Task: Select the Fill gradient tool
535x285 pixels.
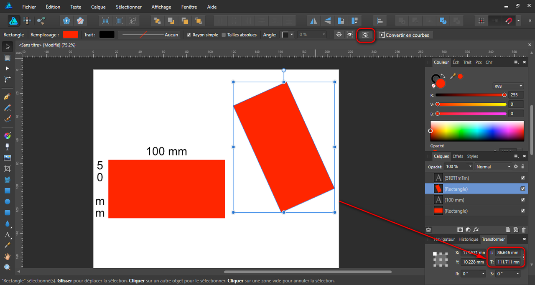Action: 7,135
